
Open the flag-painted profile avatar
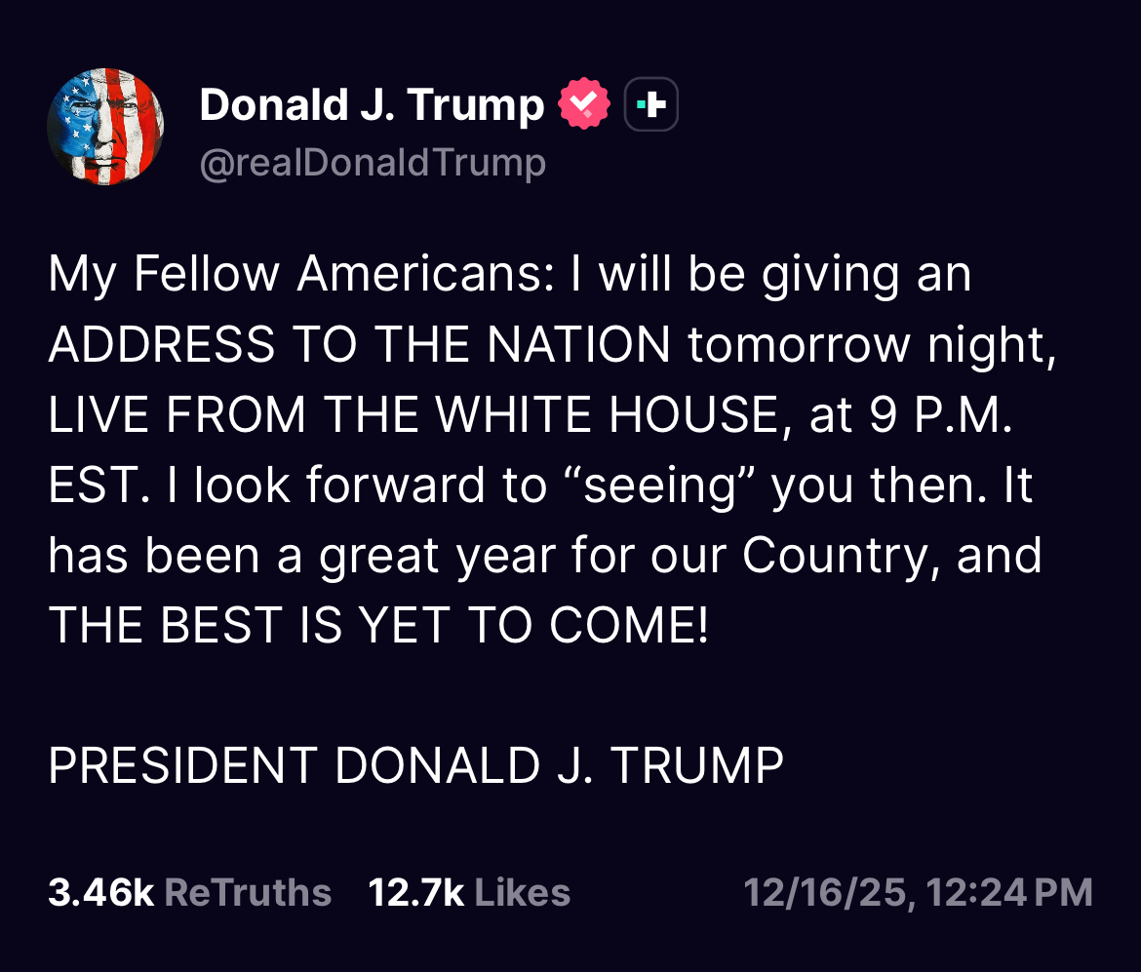click(x=105, y=127)
